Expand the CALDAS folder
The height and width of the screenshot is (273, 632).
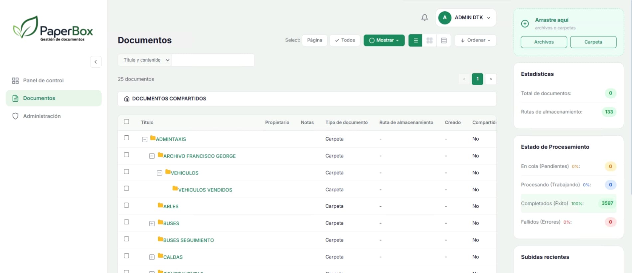click(152, 257)
